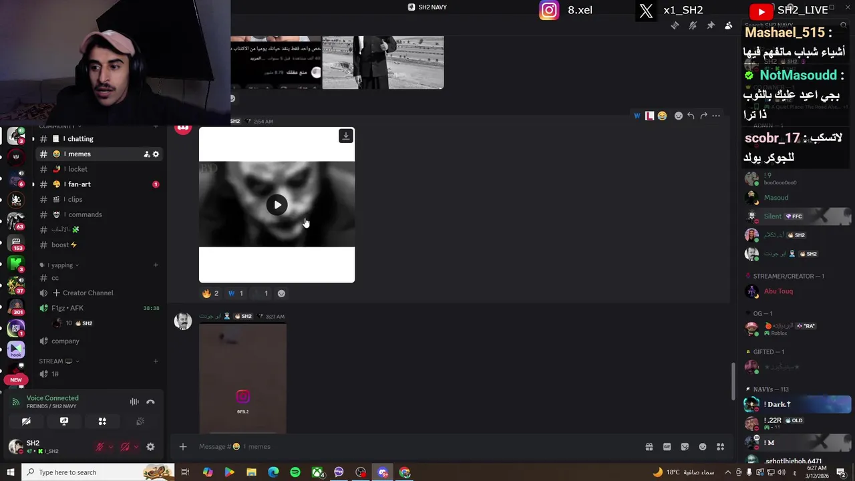Screen dimensions: 855x481
Task: Click the plus attach button in message box
Action: (183, 447)
